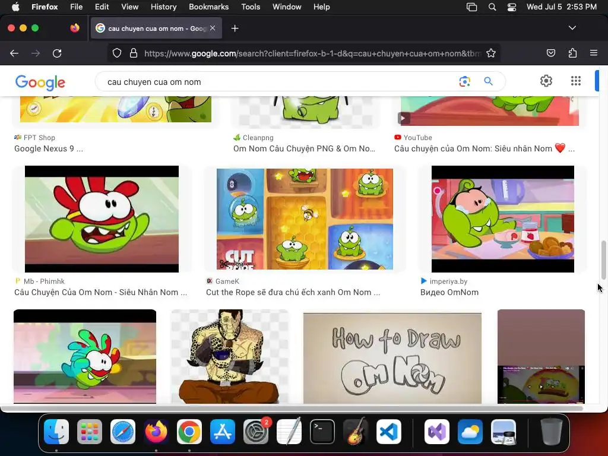Image resolution: width=608 pixels, height=456 pixels.
Task: Click the blue magnifier search button
Action: click(488, 81)
